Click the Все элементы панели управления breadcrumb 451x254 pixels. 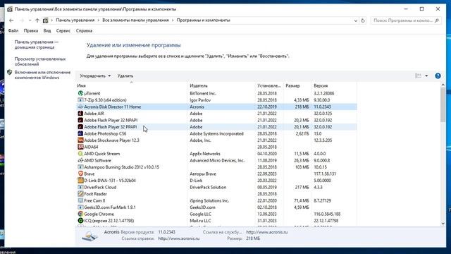click(x=135, y=20)
